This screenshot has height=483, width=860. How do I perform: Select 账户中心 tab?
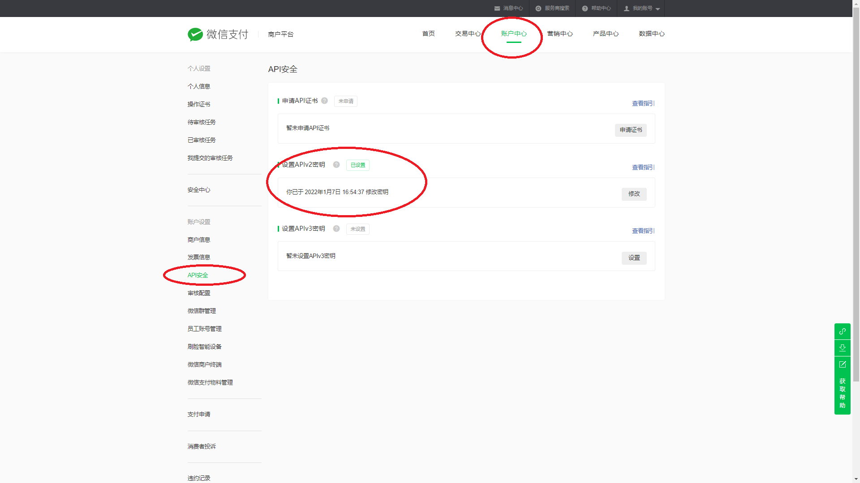pyautogui.click(x=514, y=34)
